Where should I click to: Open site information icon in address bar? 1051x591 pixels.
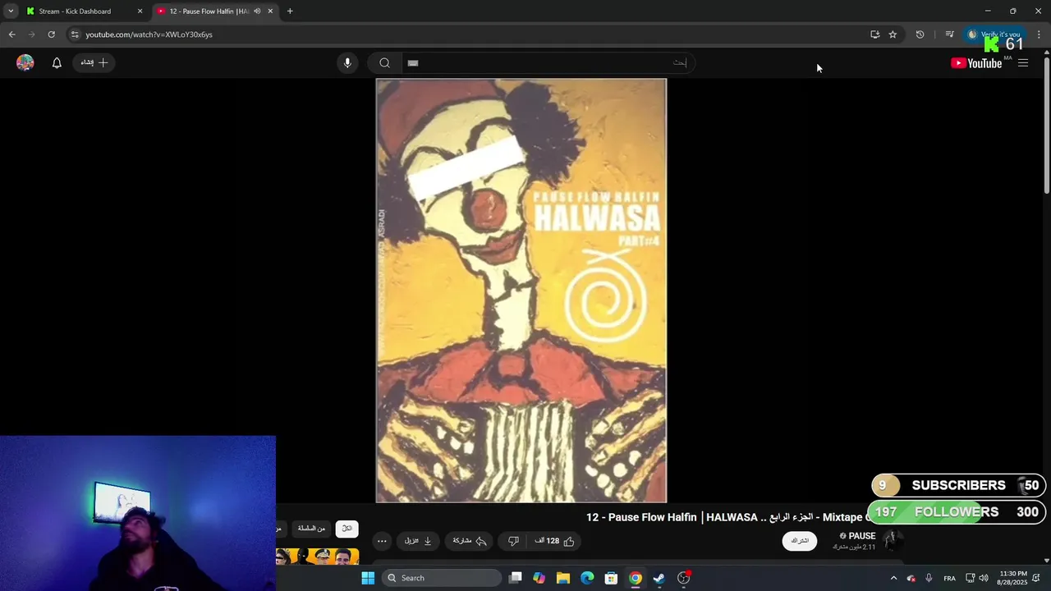tap(74, 34)
